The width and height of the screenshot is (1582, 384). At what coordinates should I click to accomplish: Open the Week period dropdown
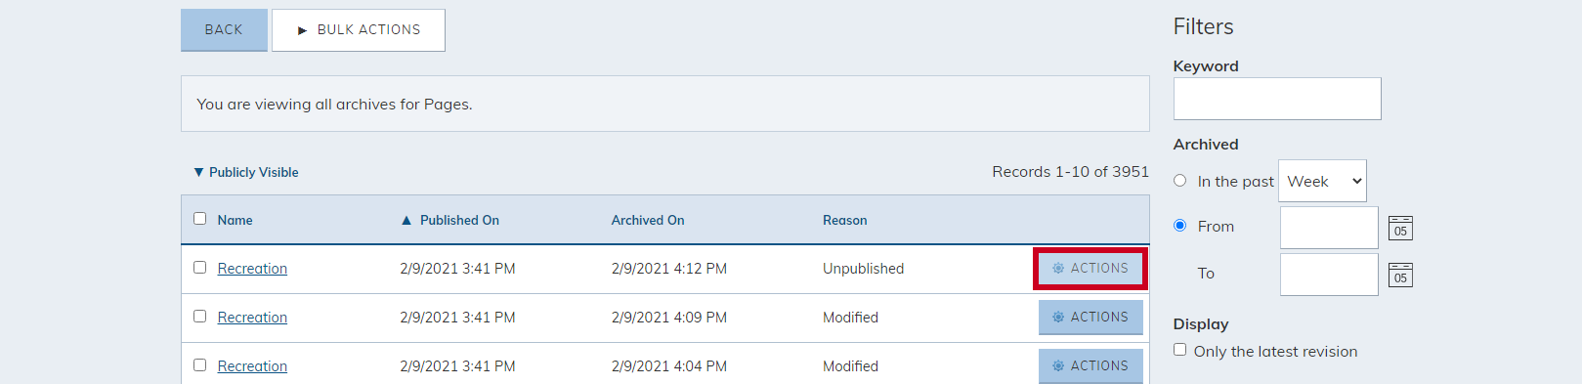pos(1322,181)
